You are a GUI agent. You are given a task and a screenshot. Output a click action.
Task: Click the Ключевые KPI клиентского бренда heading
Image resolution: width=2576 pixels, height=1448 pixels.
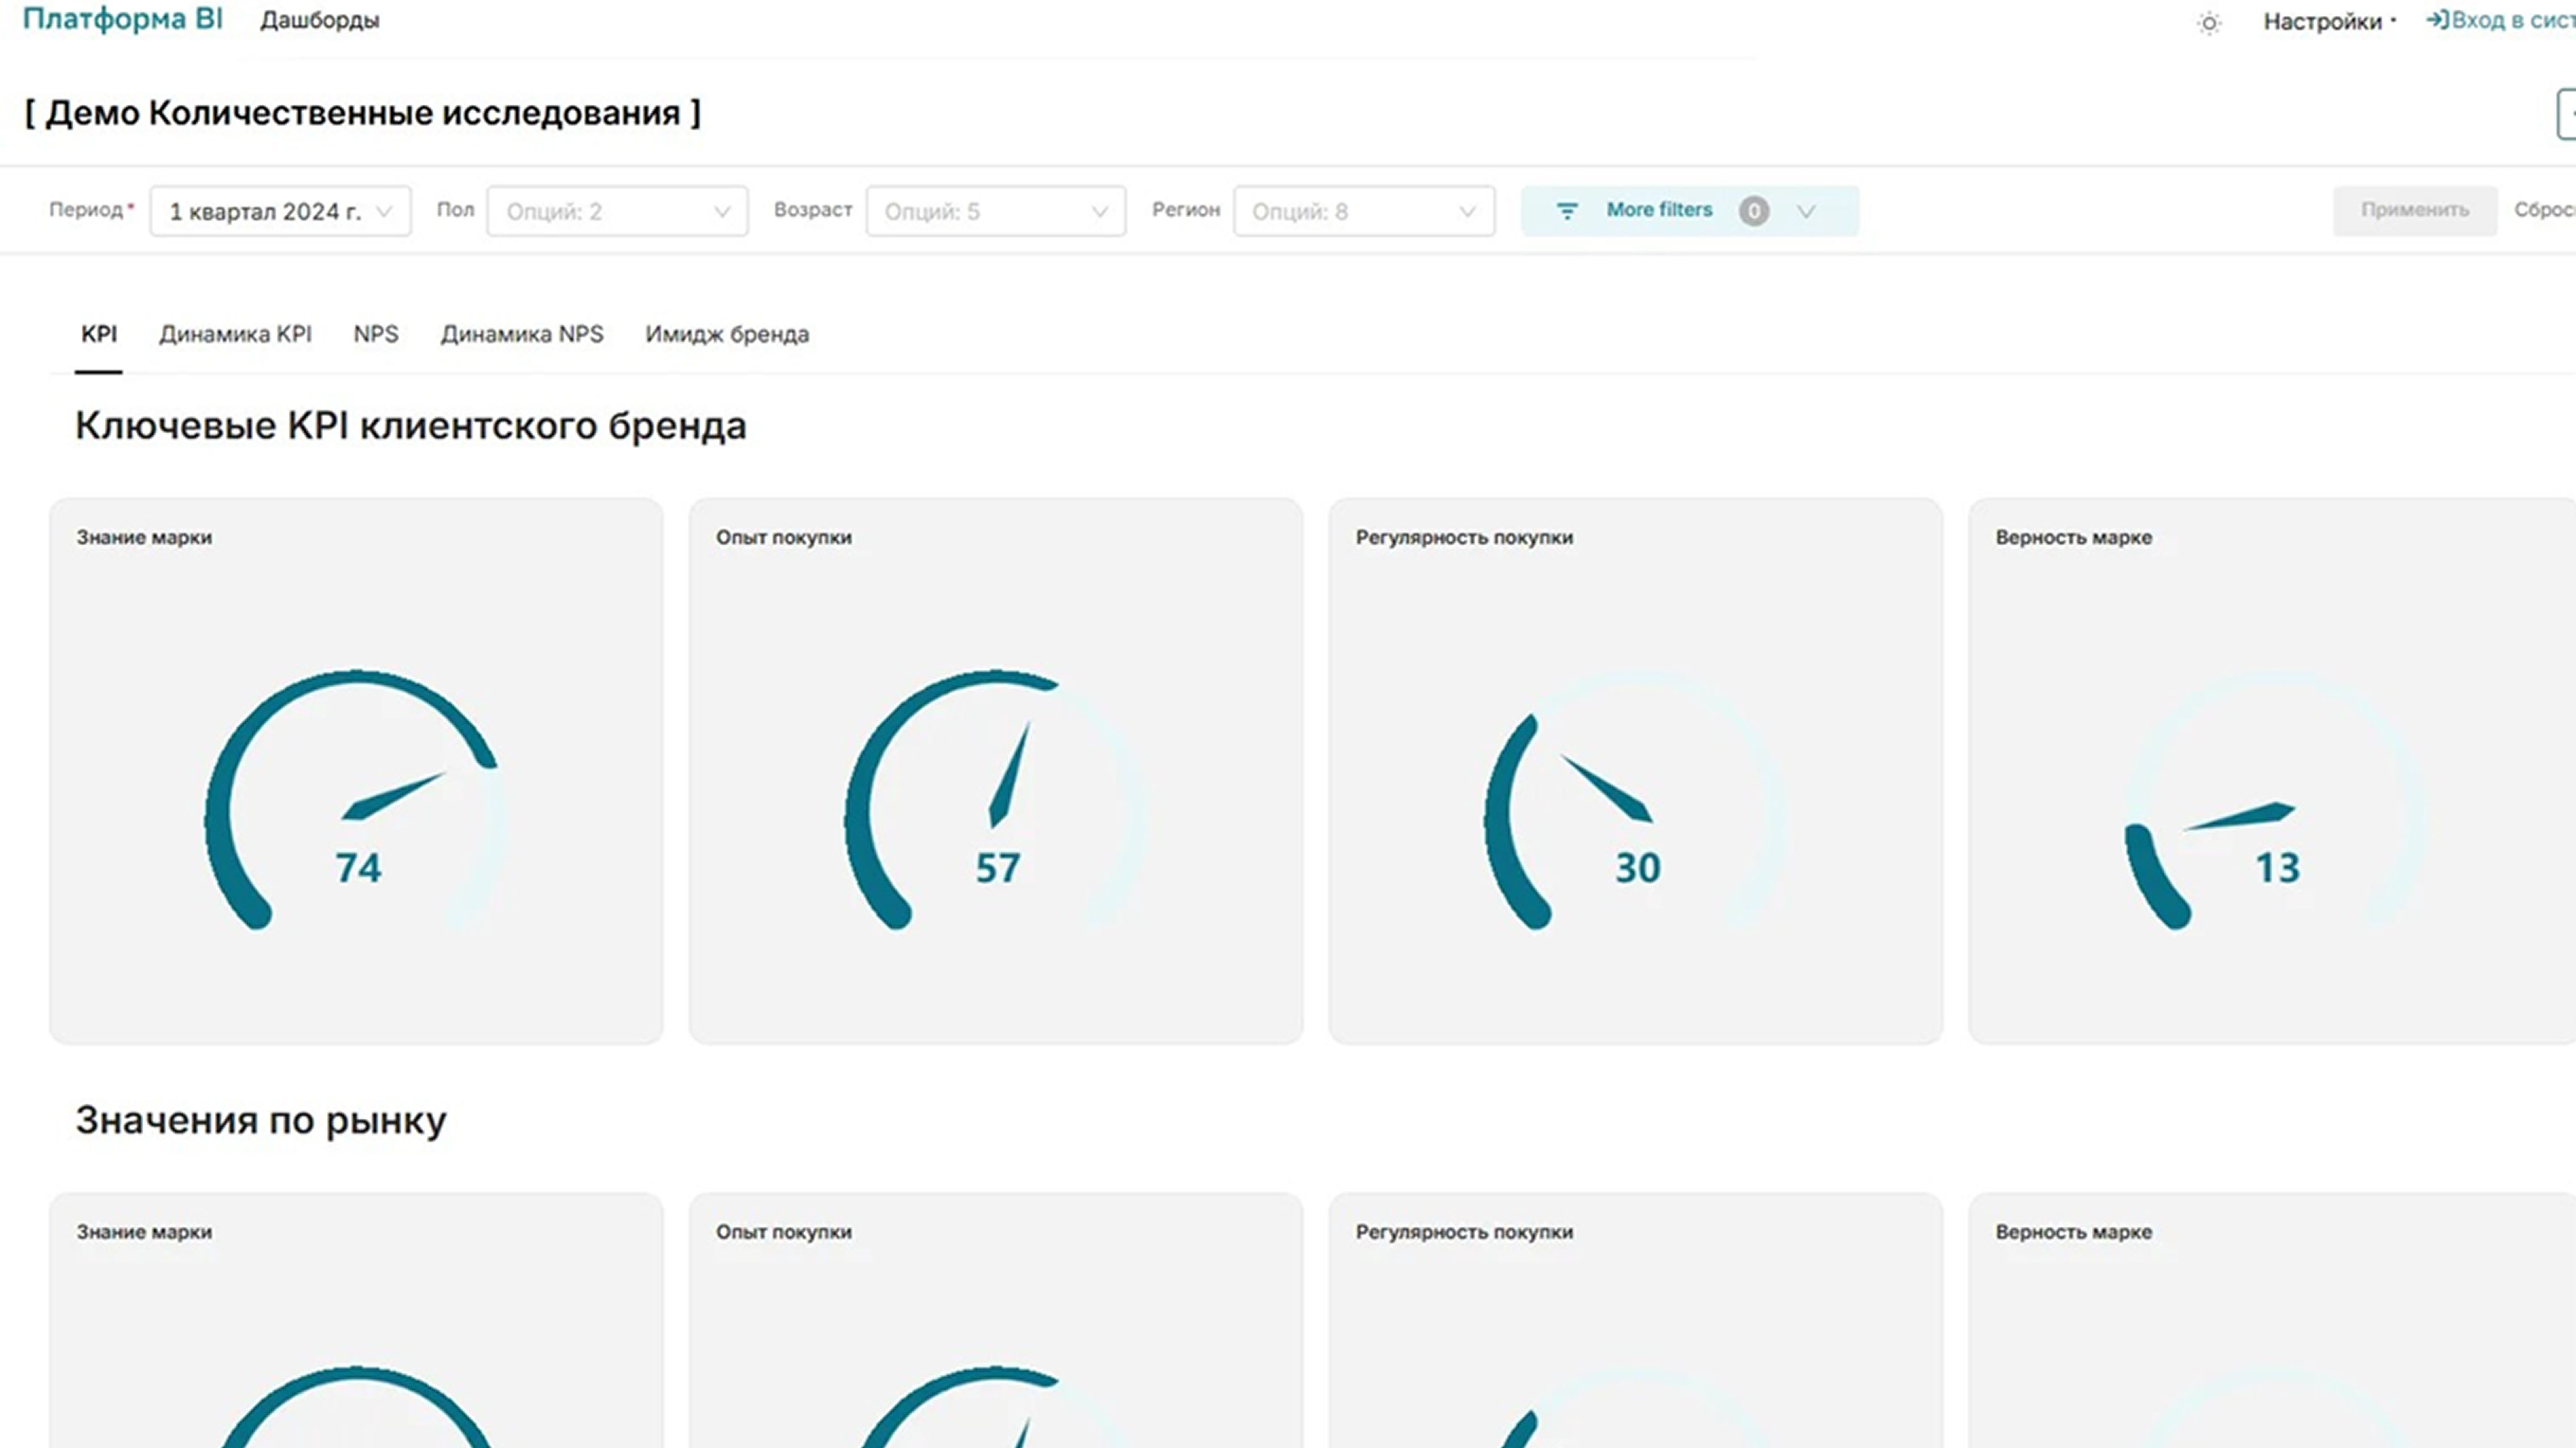pyautogui.click(x=411, y=425)
